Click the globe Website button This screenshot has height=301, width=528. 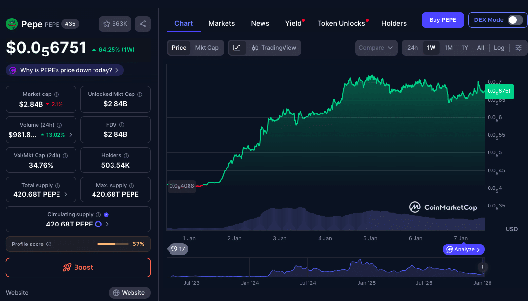(x=129, y=293)
